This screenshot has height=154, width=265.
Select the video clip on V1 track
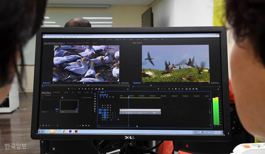[x=140, y=110]
